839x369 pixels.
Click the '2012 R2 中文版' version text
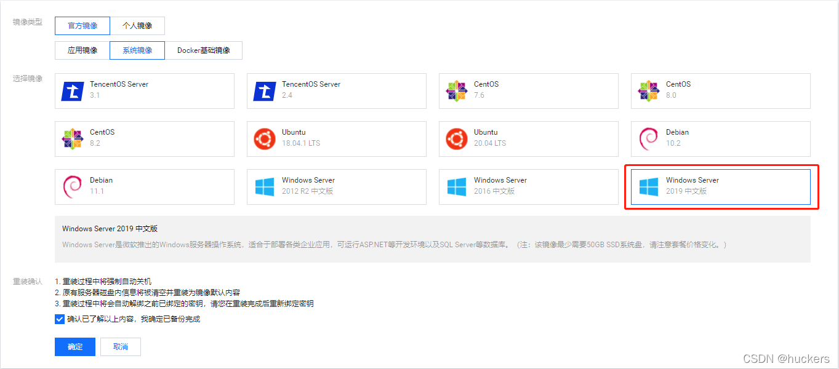tap(308, 191)
